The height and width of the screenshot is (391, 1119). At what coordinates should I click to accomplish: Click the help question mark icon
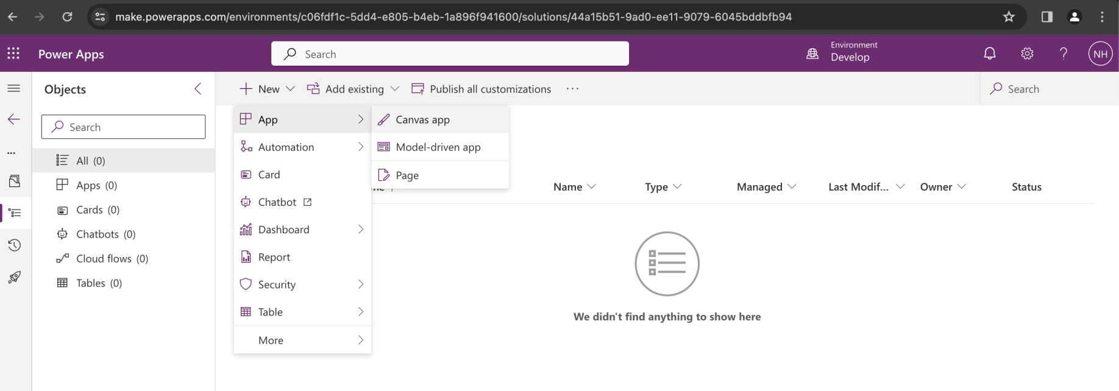click(x=1064, y=54)
